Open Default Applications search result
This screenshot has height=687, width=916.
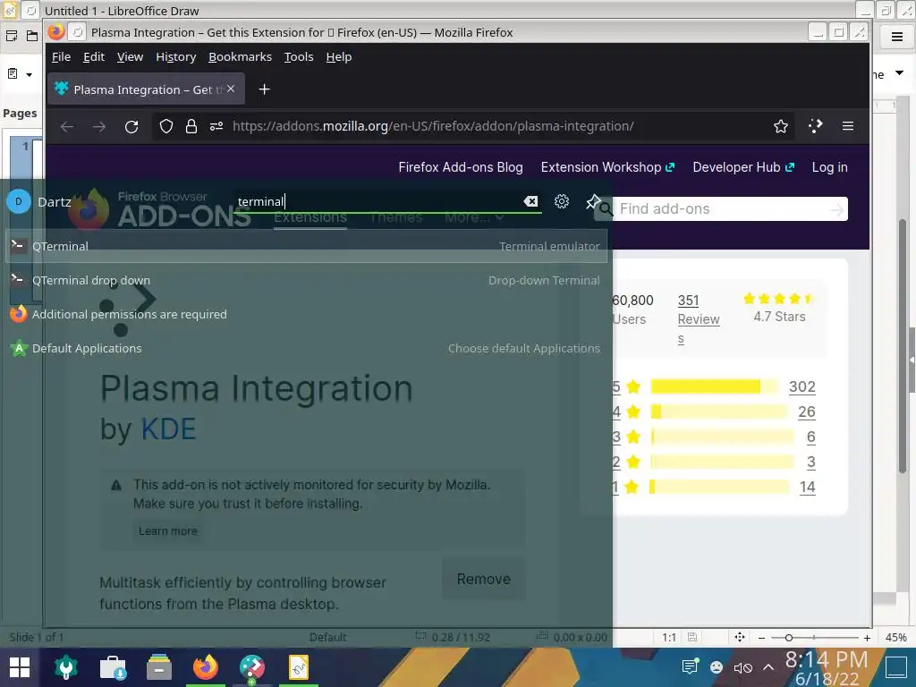307,348
